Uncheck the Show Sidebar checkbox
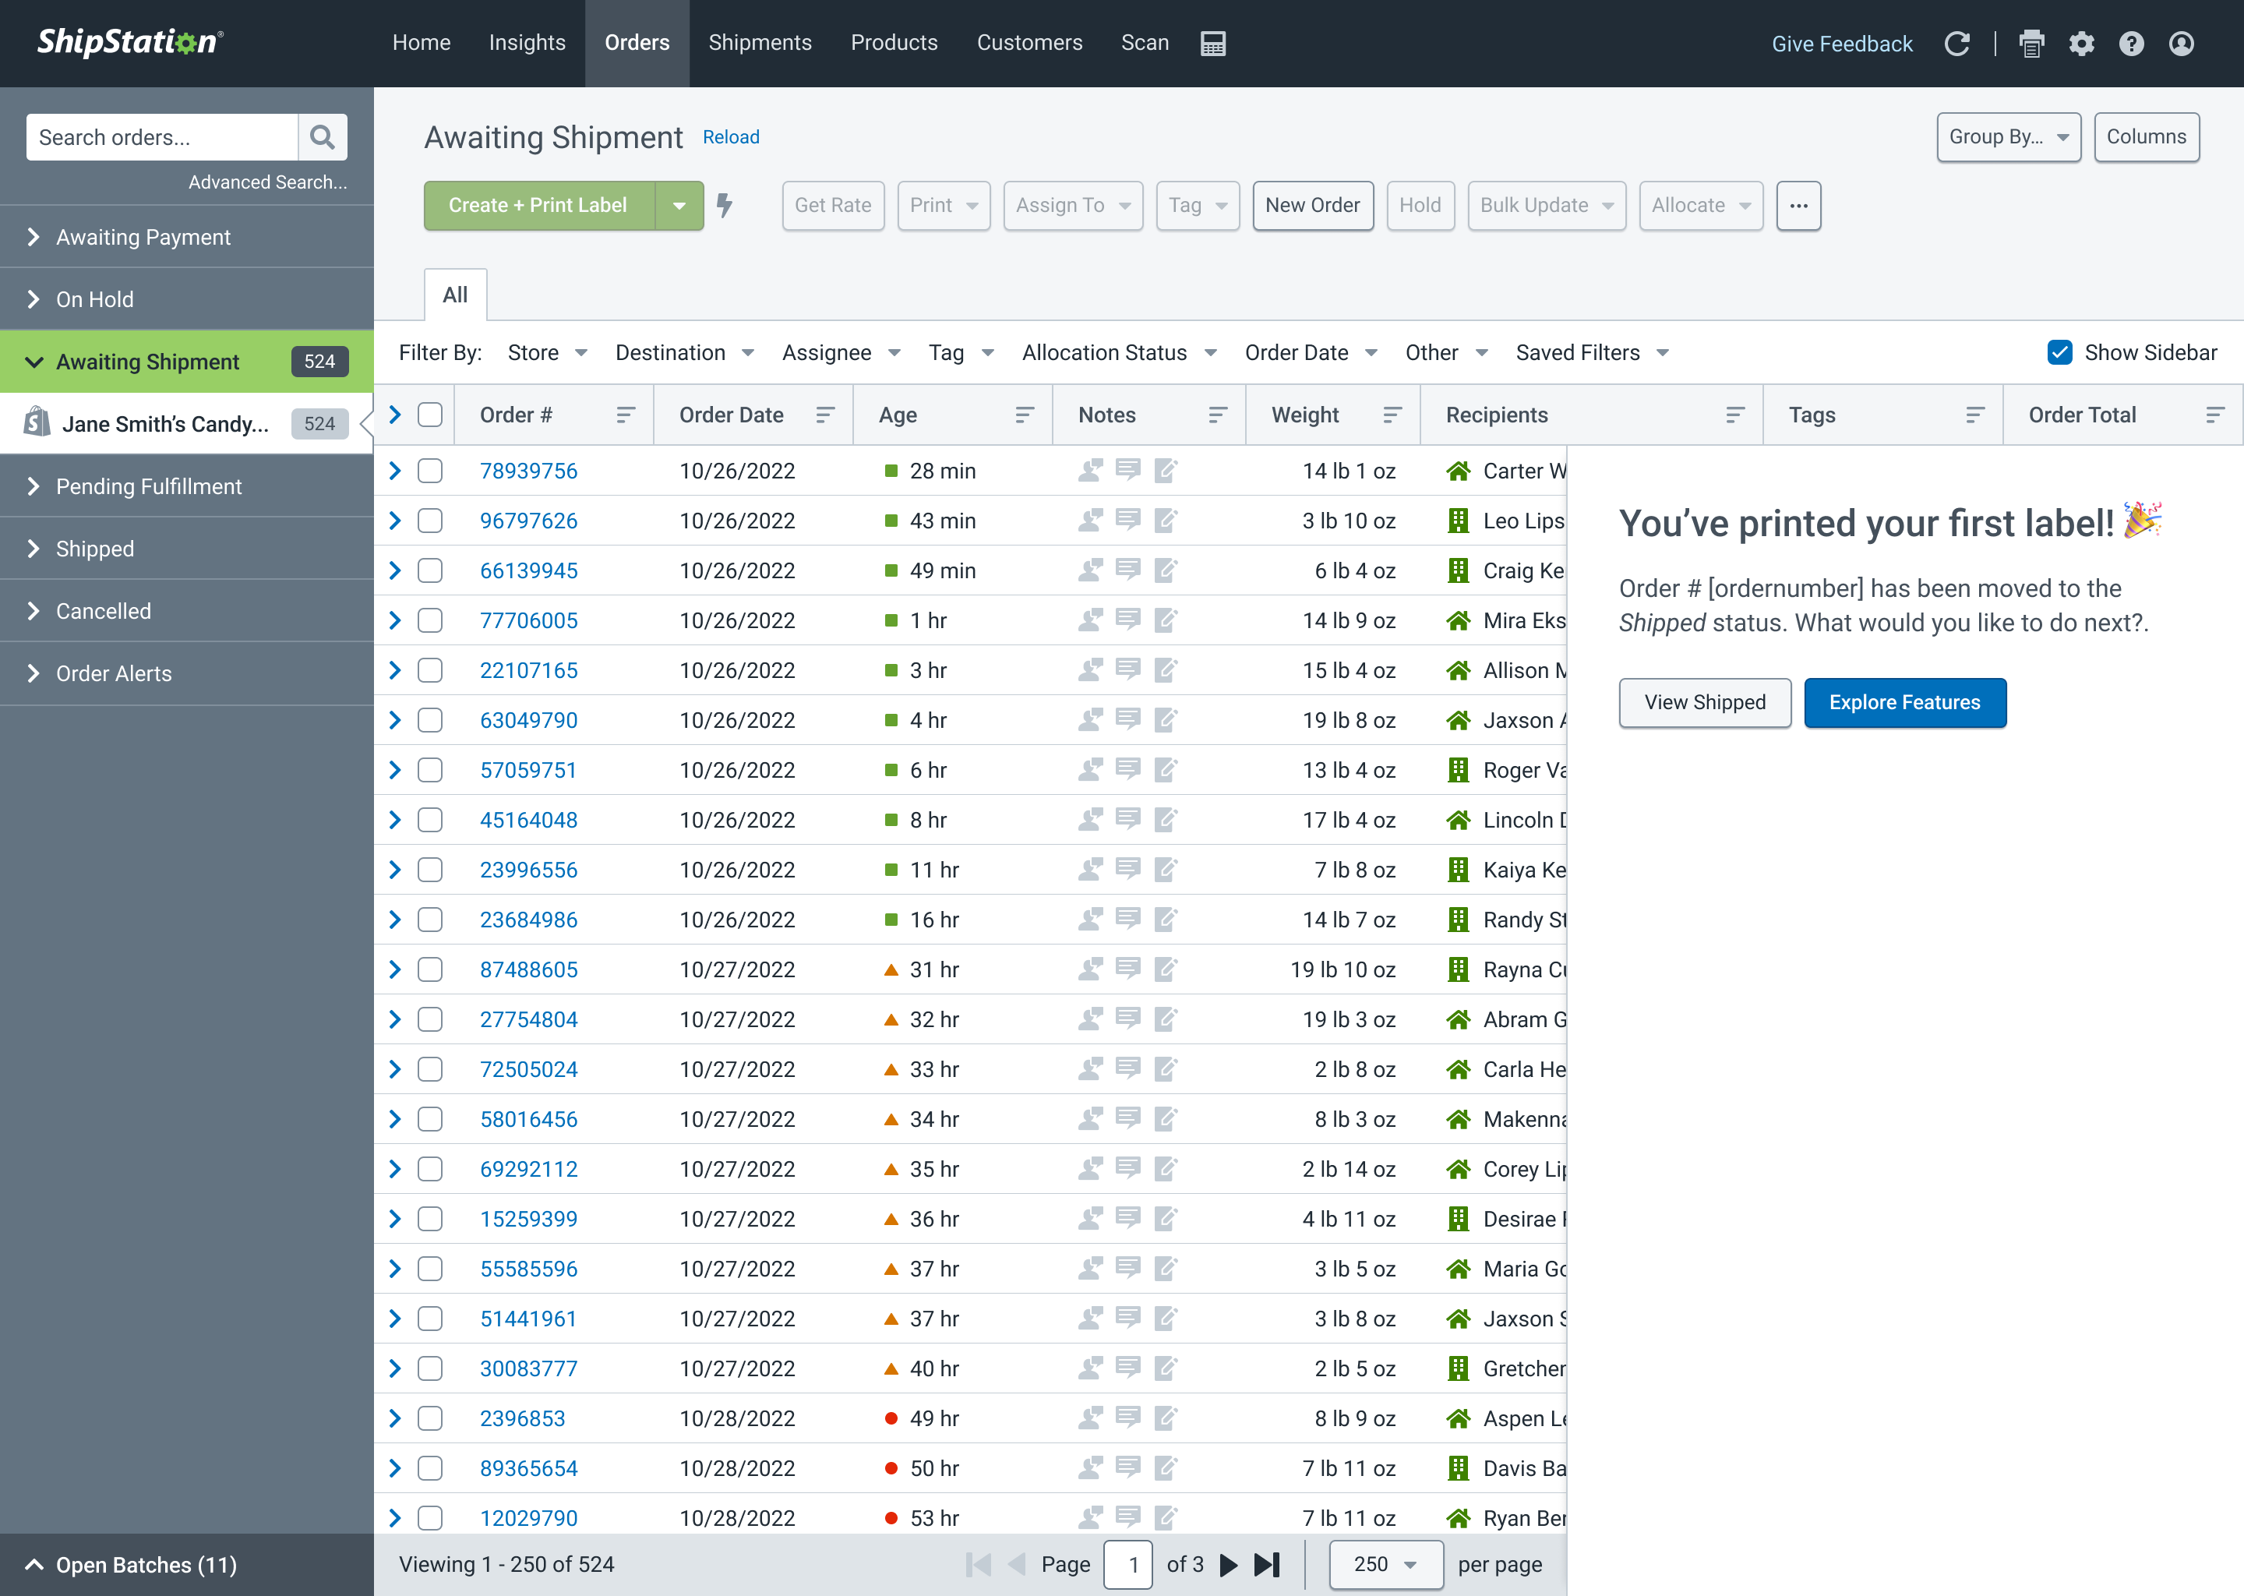 2059,353
